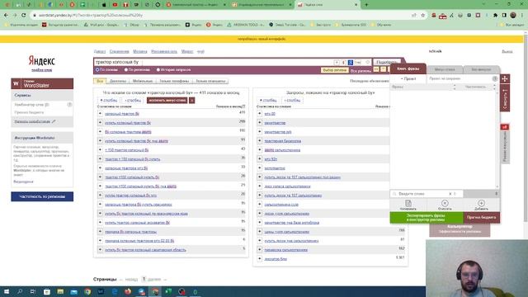The width and height of the screenshot is (528, 297).
Task: Click the Copy icon in WordStater panel
Action: click(408, 205)
